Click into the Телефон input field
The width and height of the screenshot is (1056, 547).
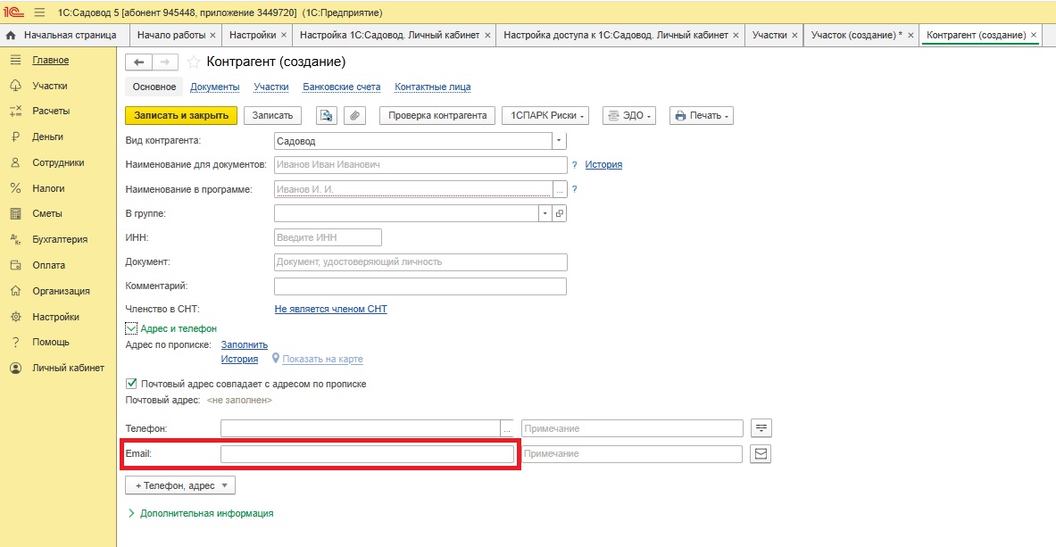coord(361,428)
